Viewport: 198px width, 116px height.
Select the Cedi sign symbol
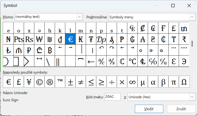[163, 39]
